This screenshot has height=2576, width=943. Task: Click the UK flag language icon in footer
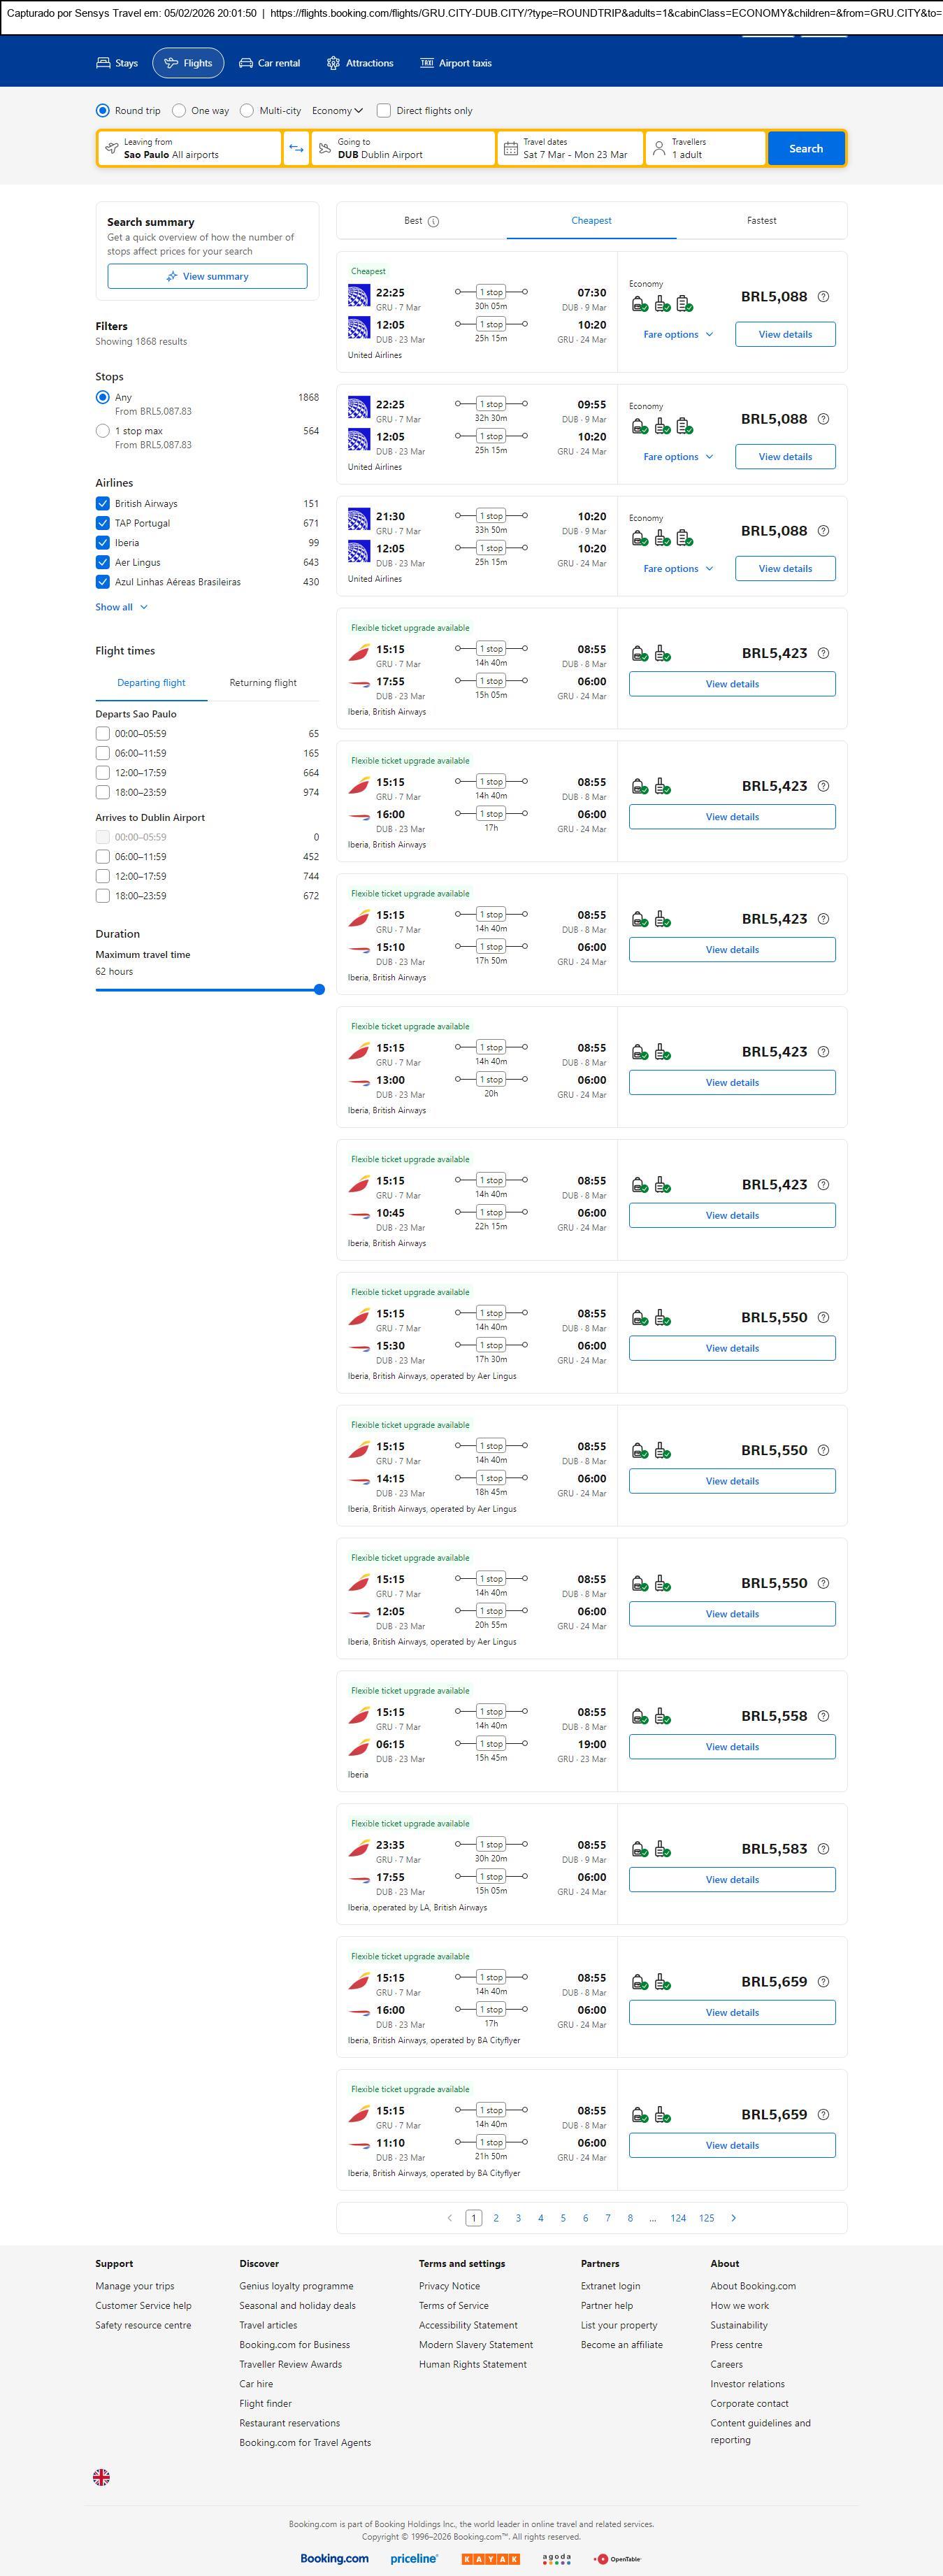pos(101,2477)
